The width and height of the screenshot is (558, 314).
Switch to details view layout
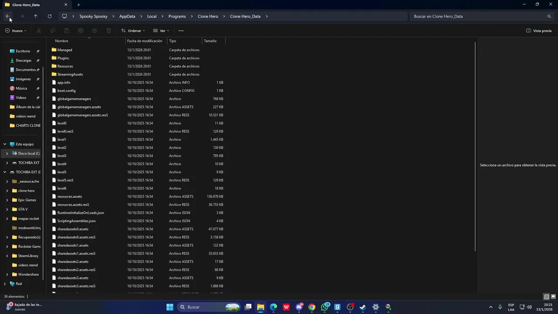tap(546, 297)
